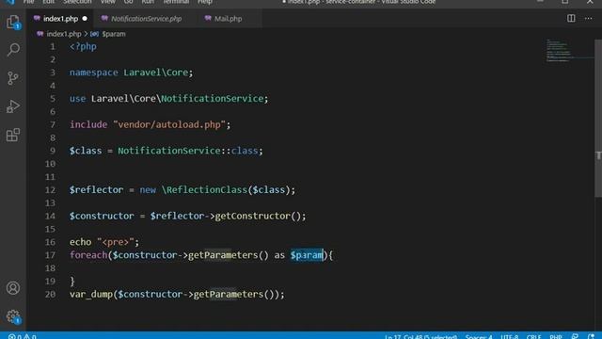Click the include keyword on line 7
This screenshot has width=602, height=339.
pyautogui.click(x=88, y=124)
